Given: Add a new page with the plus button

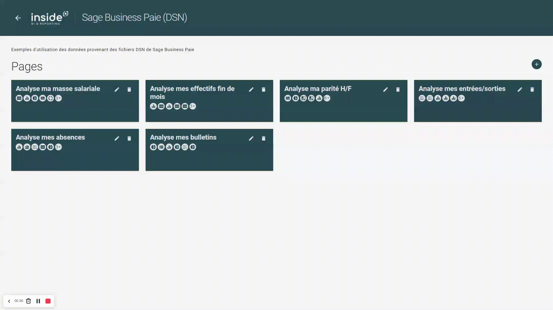Looking at the screenshot, I should 536,64.
